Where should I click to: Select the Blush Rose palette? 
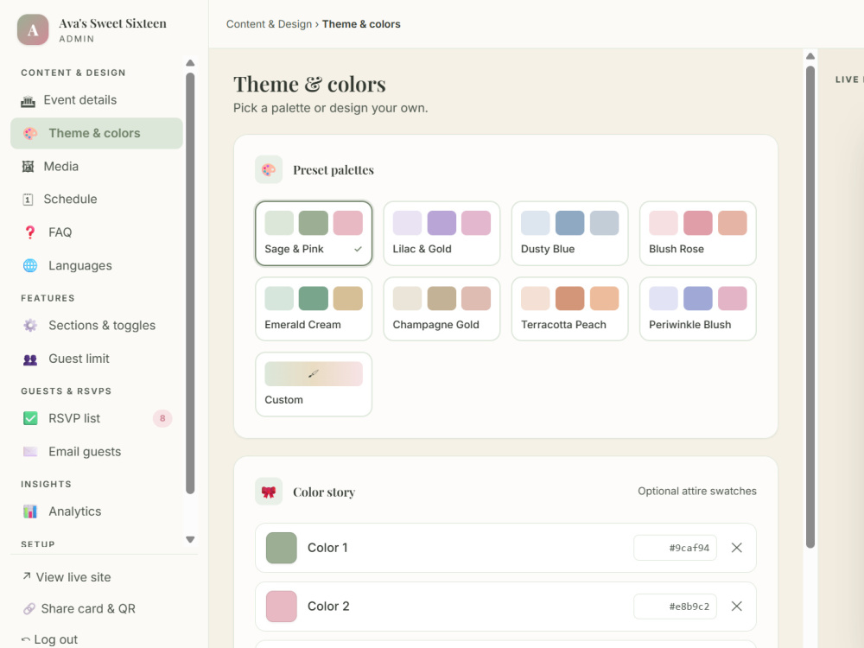pyautogui.click(x=697, y=233)
